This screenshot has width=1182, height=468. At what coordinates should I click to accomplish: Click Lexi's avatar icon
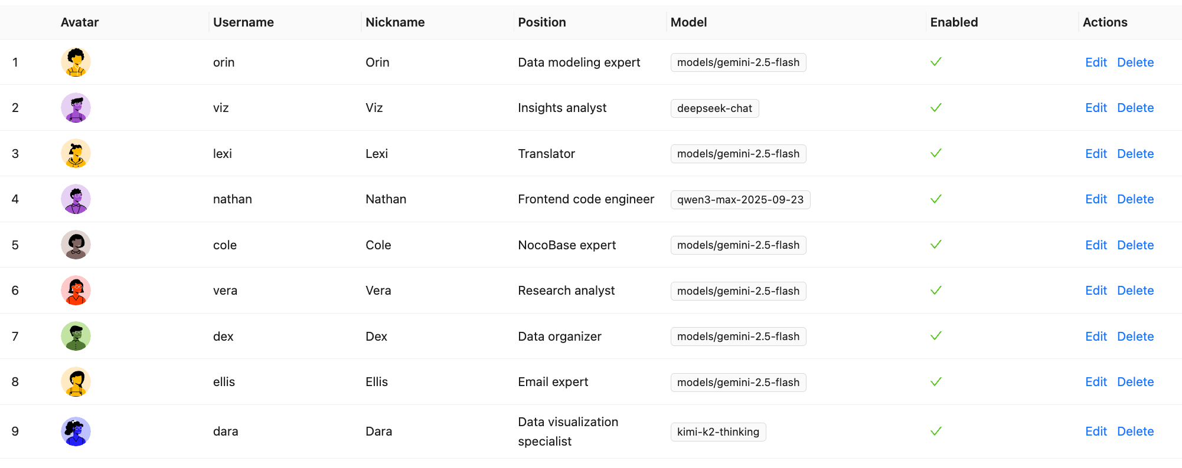76,154
